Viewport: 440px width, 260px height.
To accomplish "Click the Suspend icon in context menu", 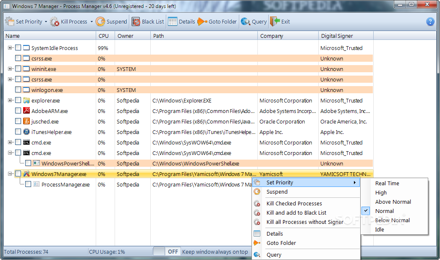I will [x=257, y=192].
